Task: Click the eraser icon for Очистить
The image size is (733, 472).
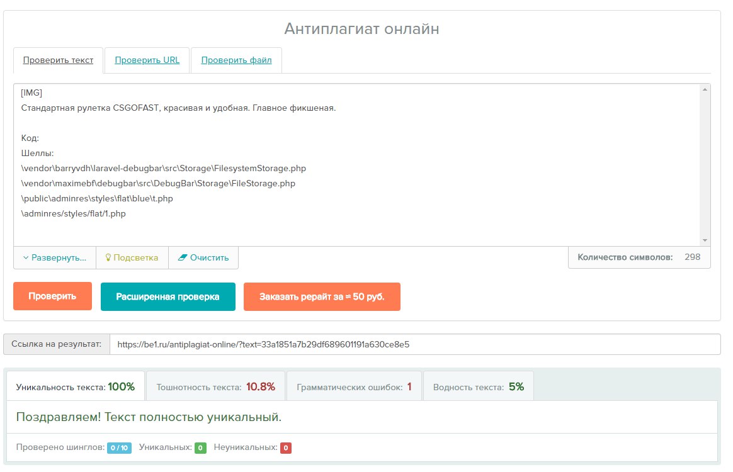Action: point(183,258)
